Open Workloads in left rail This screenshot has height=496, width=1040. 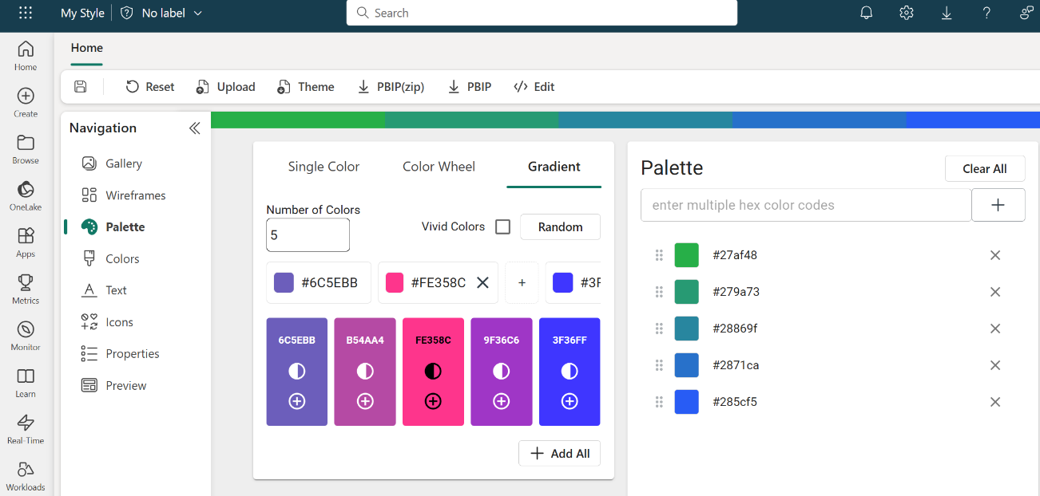pyautogui.click(x=26, y=475)
